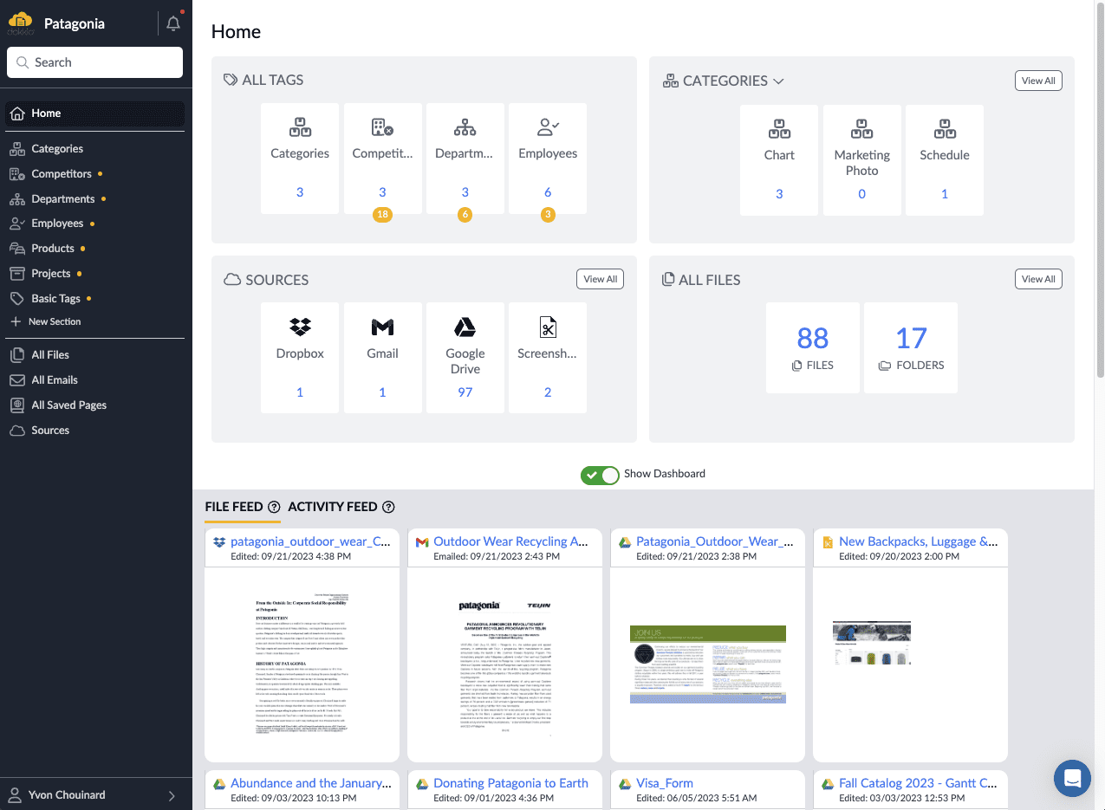
Task: Open Abundance and the January file link
Action: point(311,783)
